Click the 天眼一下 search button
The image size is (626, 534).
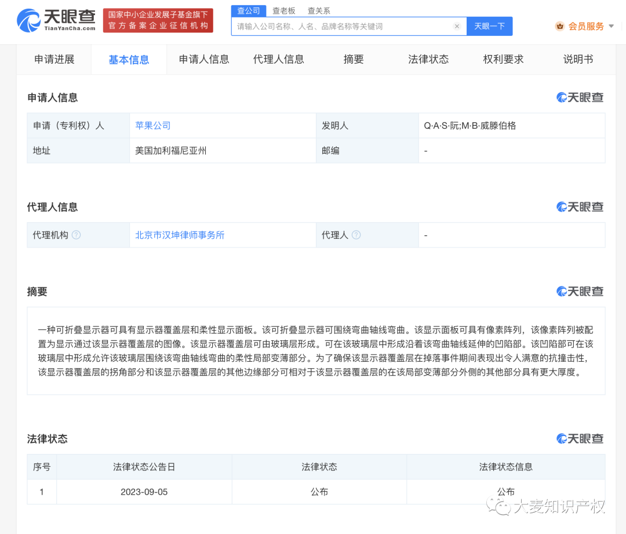click(x=489, y=26)
